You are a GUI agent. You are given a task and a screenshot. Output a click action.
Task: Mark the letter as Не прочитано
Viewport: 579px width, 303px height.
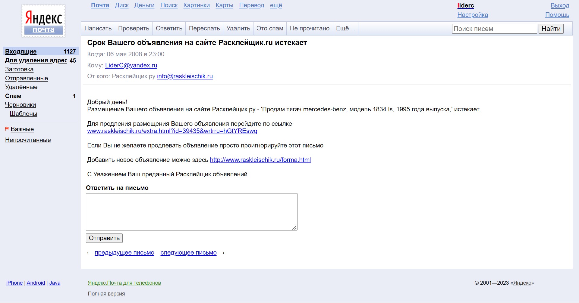(310, 28)
